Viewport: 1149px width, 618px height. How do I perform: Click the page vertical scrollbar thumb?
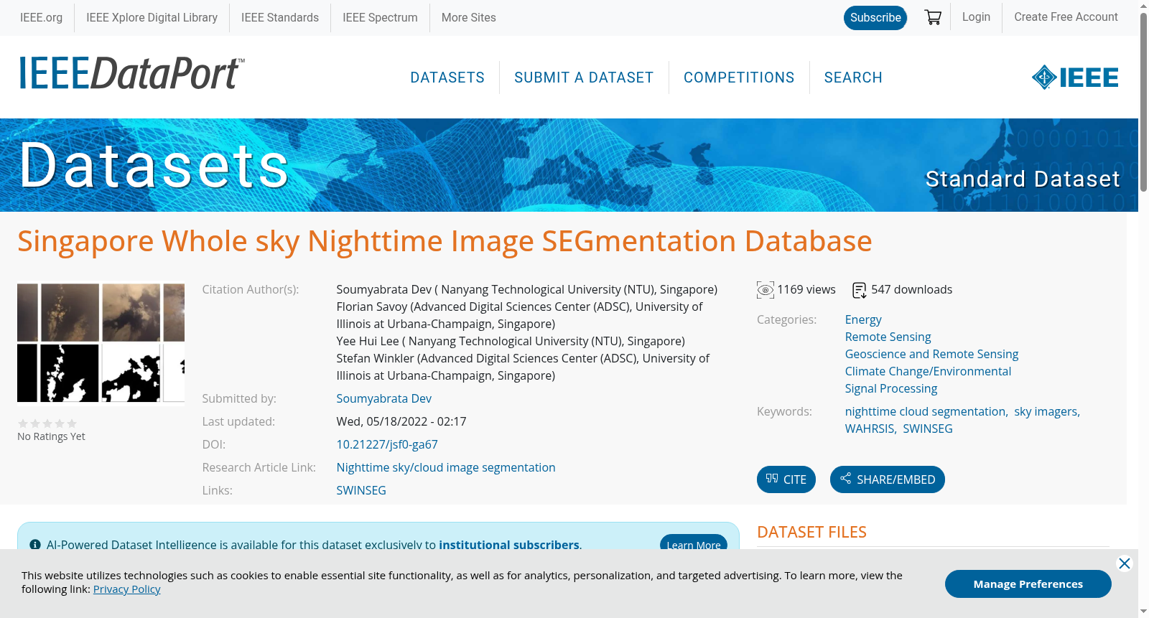pos(1143,100)
